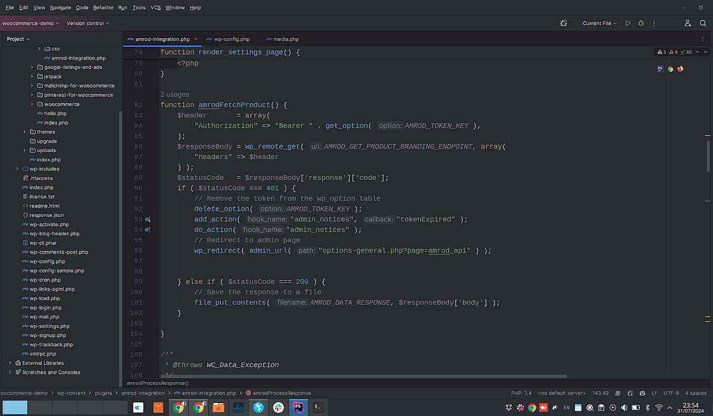This screenshot has height=416, width=713.
Task: Start listening for PHP debug connections
Action: point(563,23)
